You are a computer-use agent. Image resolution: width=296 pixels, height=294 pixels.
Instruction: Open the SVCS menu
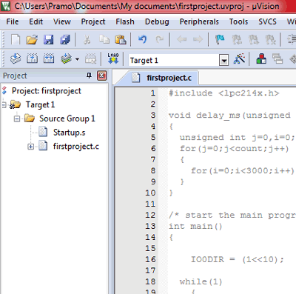click(x=267, y=21)
